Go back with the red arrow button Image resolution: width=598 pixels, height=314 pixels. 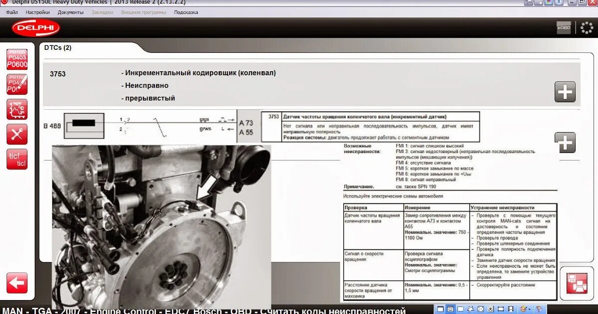(17, 283)
